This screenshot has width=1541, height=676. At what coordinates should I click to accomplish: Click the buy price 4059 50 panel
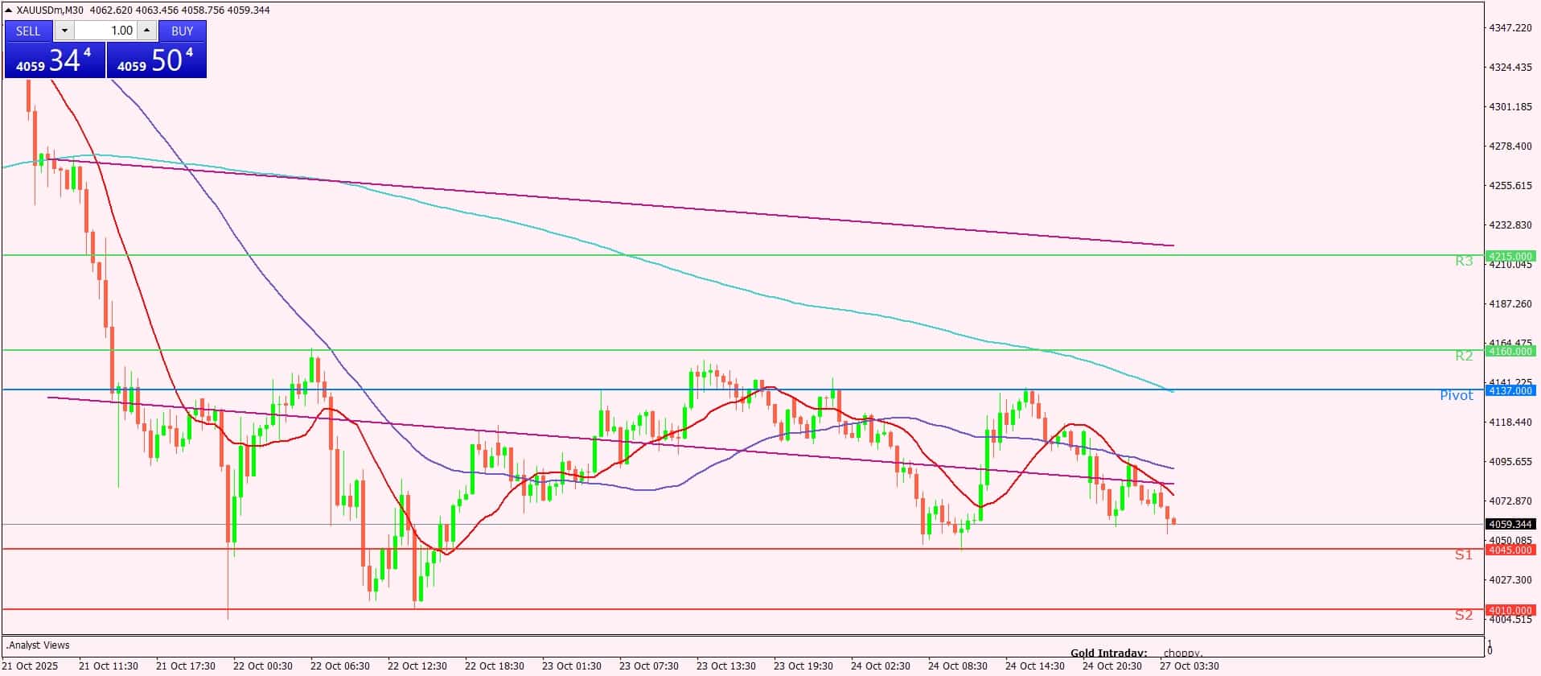pos(156,60)
